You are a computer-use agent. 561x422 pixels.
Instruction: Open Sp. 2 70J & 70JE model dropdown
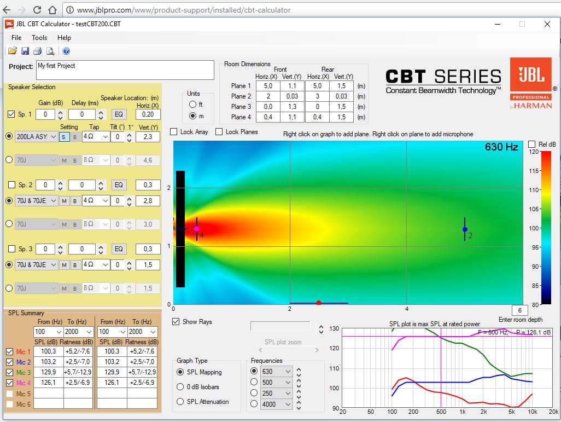click(36, 201)
